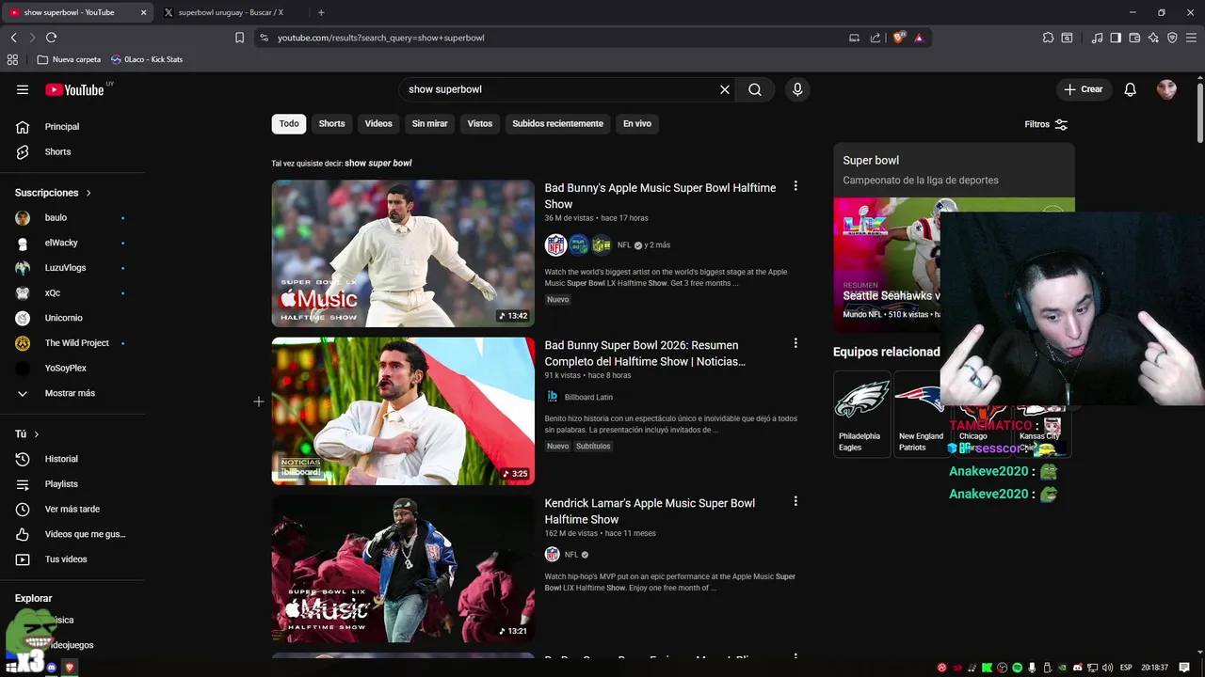Open the Kendrick Lamar halftime show thumbnail
The image size is (1205, 677).
click(x=403, y=569)
